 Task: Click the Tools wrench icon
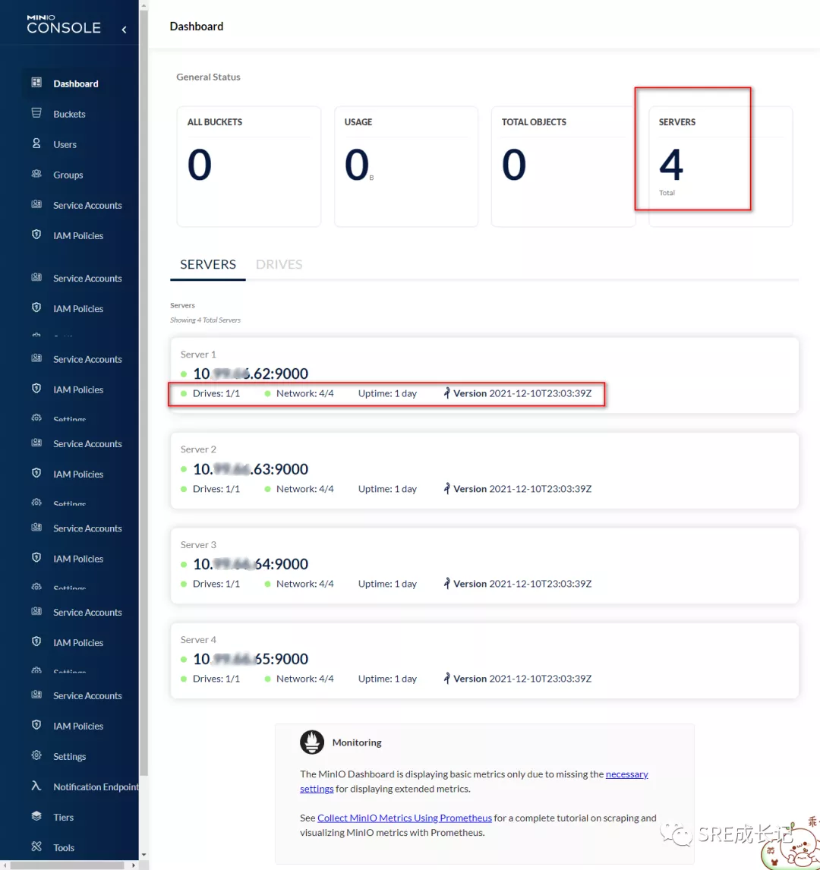(x=36, y=846)
